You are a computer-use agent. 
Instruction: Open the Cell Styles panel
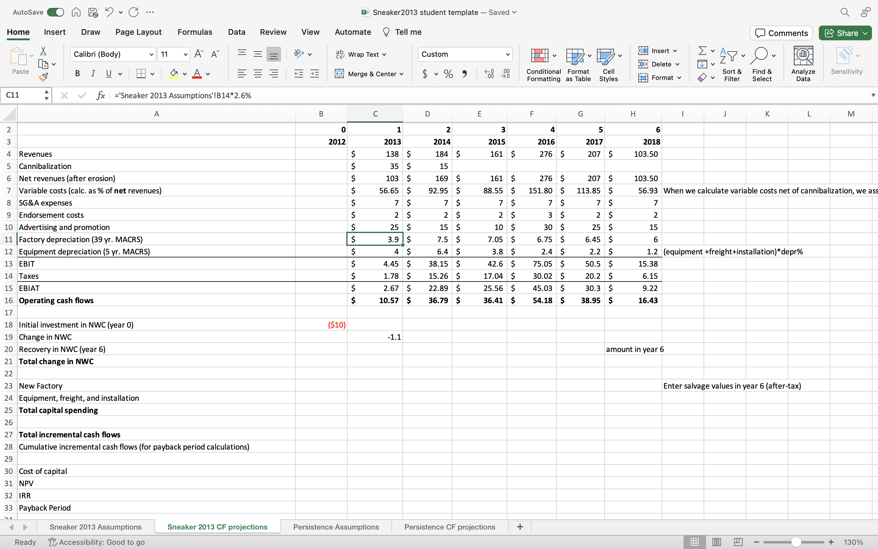coord(608,63)
